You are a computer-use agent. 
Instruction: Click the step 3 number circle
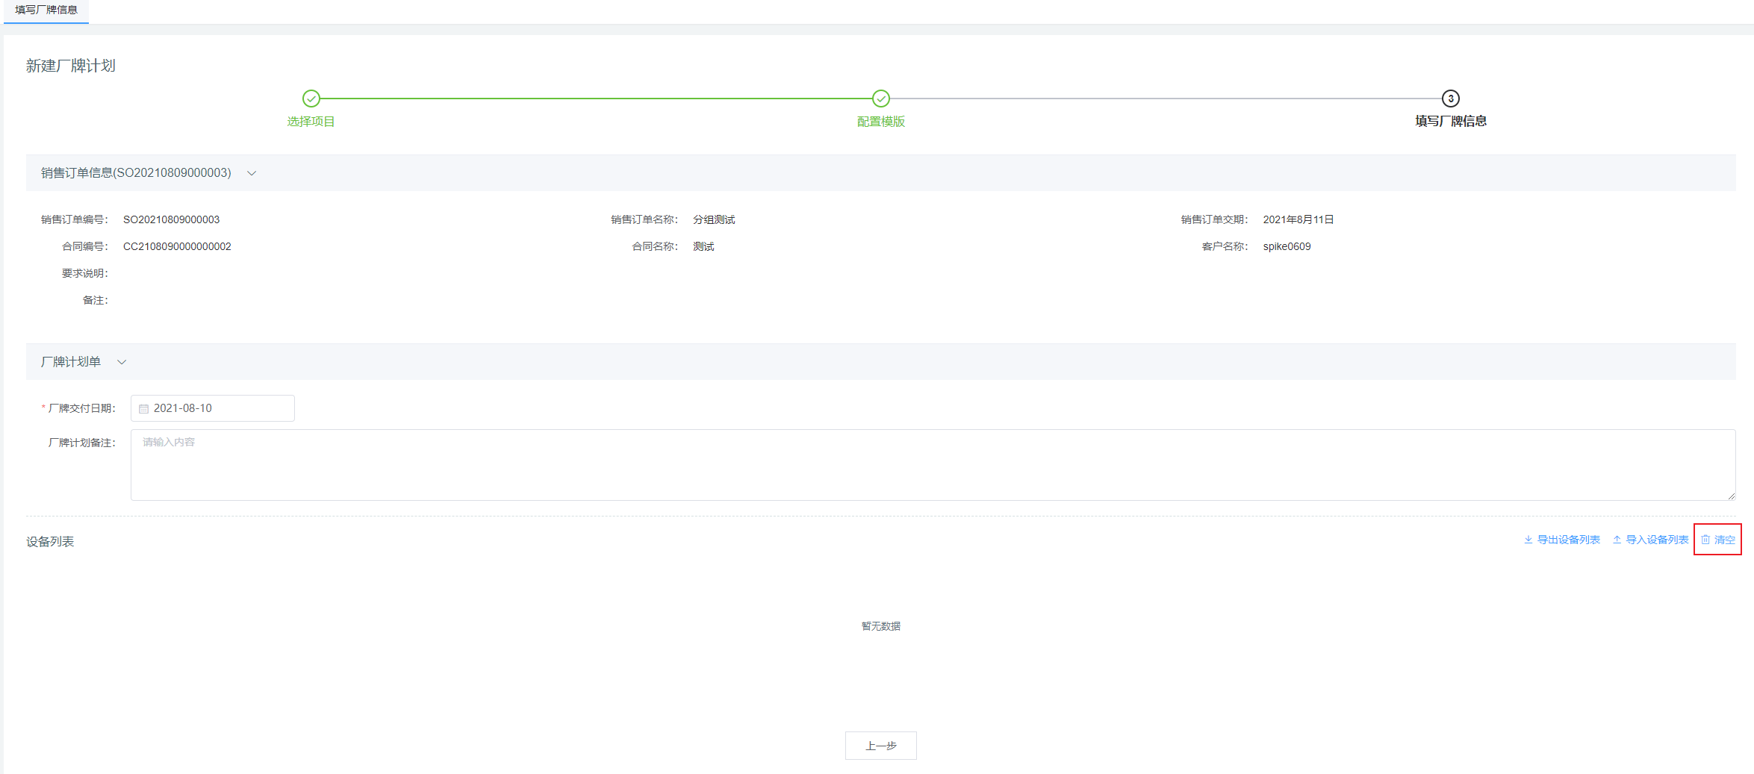[1450, 99]
